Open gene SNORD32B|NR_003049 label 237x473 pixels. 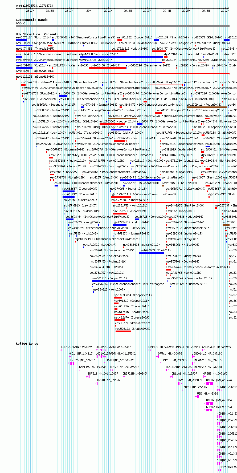click(x=216, y=347)
